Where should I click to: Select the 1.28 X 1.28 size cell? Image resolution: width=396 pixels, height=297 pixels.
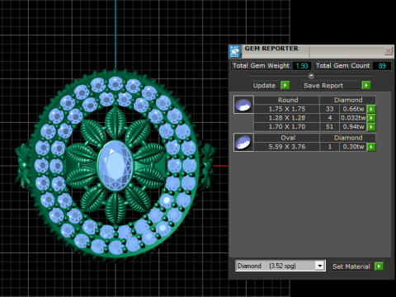tap(287, 118)
